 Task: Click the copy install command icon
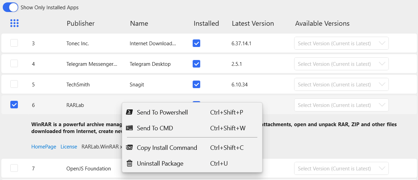[129, 147]
